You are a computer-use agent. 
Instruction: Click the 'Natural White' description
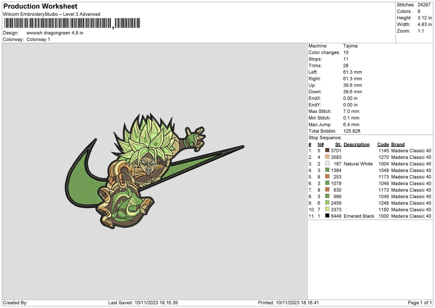[x=358, y=164]
